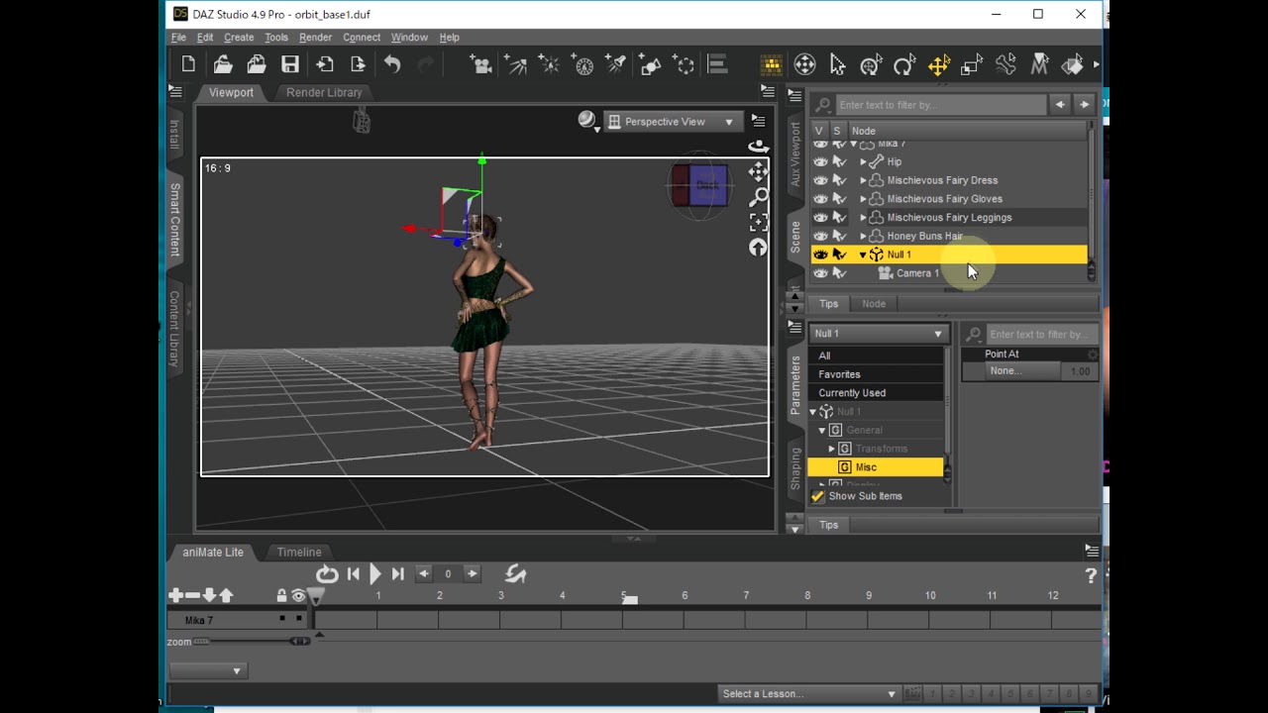The width and height of the screenshot is (1268, 713).
Task: Open the Smart Content side tab
Action: click(x=174, y=220)
